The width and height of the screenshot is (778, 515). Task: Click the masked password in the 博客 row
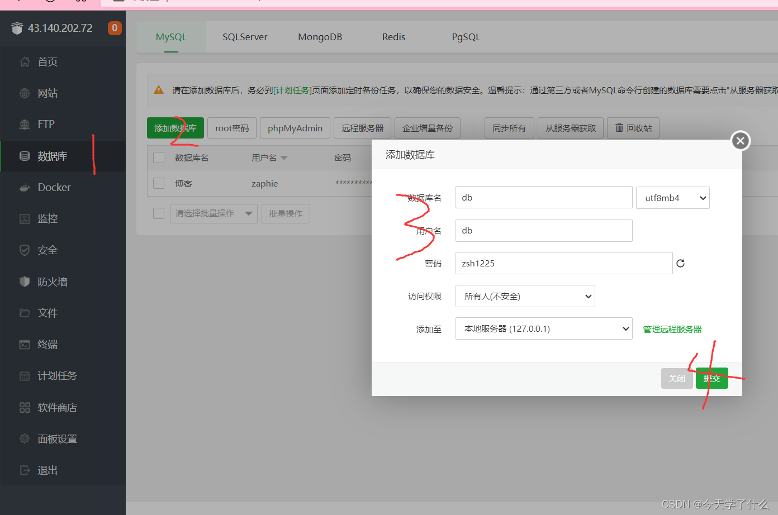[353, 183]
